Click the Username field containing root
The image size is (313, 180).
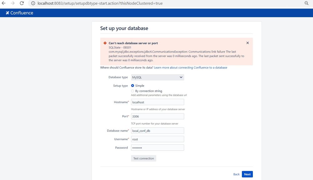[x=158, y=139]
